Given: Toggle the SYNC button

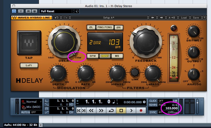Looking at the screenshot, I should pos(153,112).
